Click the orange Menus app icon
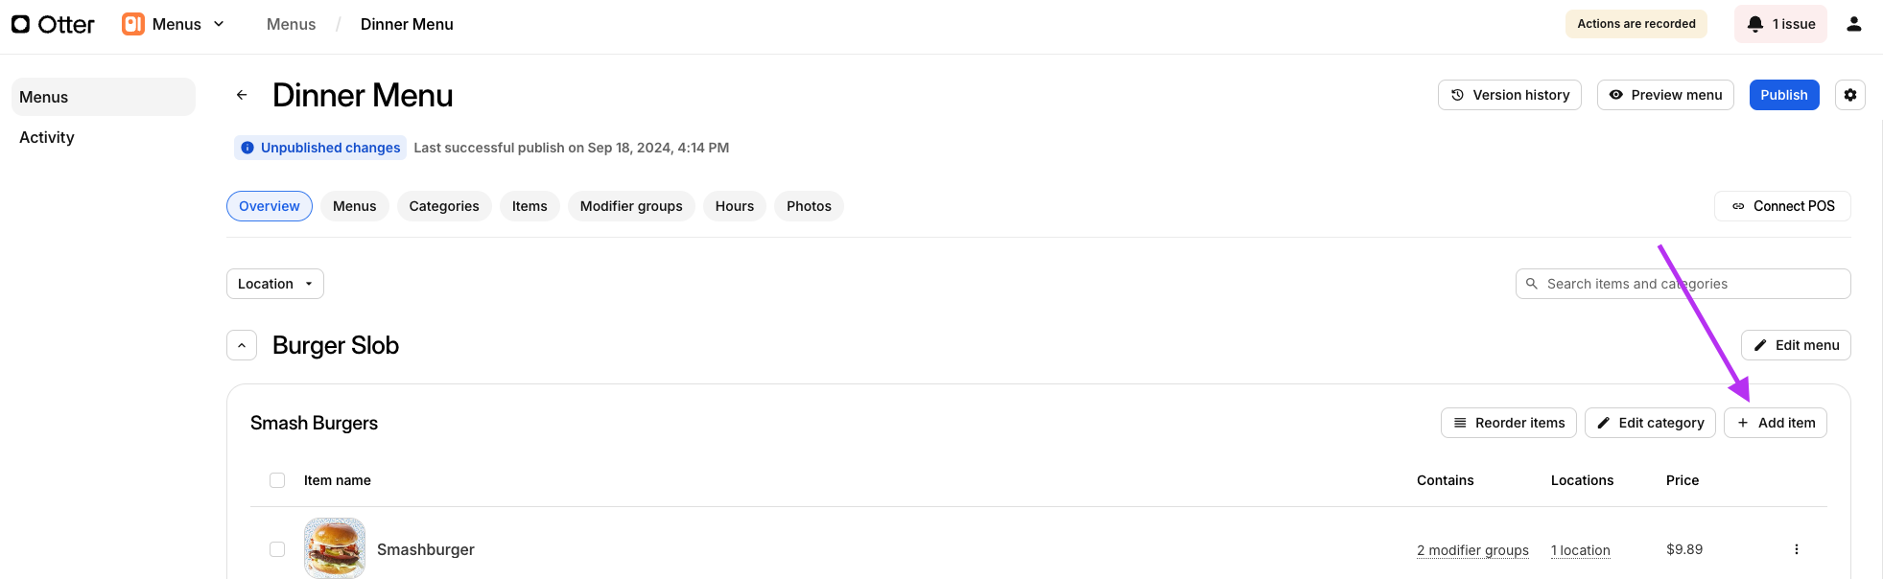 pyautogui.click(x=133, y=24)
